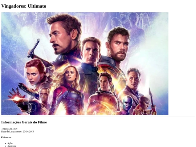Click the "Vingadores: Ultimato" page title
This screenshot has width=196, height=147.
click(24, 6)
